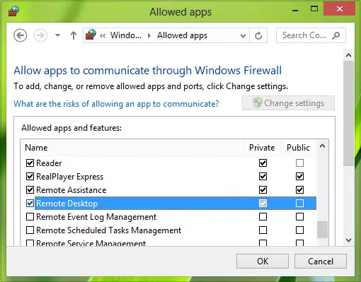Click the Back navigation arrow
Screen dimensions: 361x282
pos(20,35)
